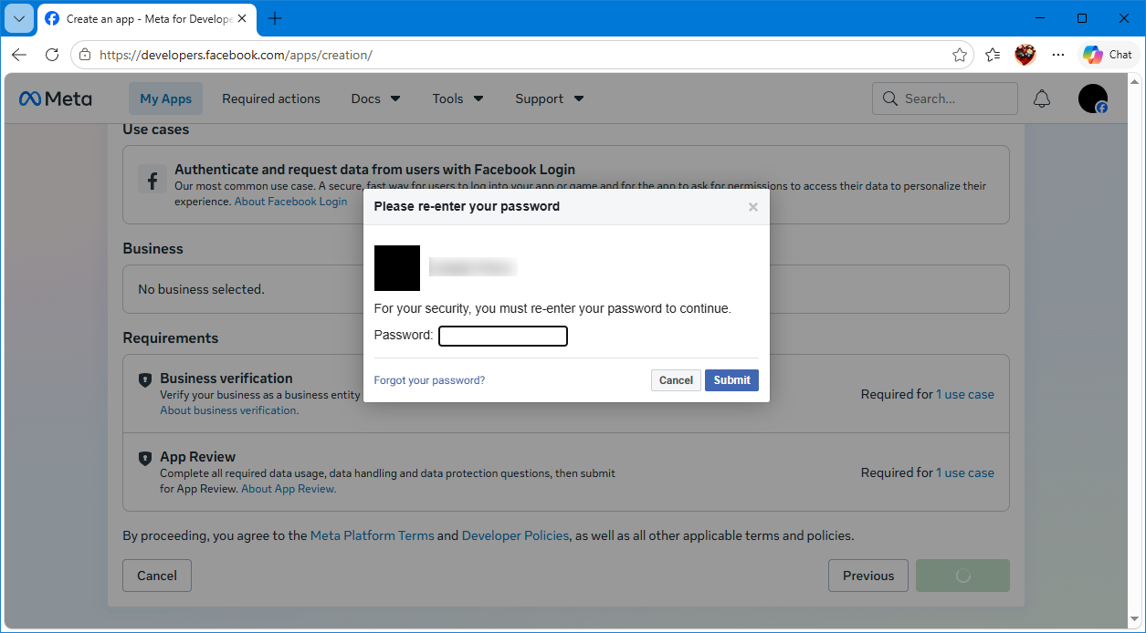Expand the Support menu

point(549,99)
